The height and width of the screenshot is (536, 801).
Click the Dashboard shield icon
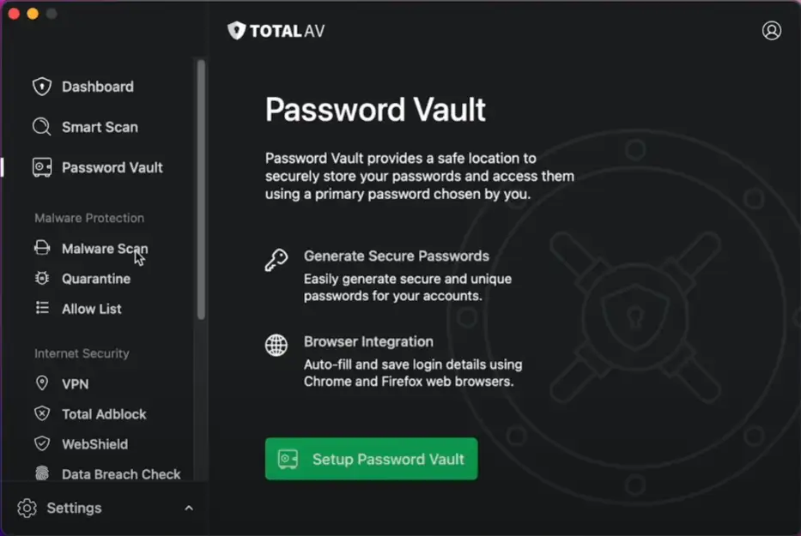[x=42, y=87]
